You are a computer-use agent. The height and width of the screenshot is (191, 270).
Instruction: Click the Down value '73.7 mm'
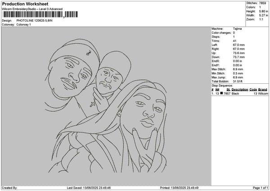pos(238,57)
